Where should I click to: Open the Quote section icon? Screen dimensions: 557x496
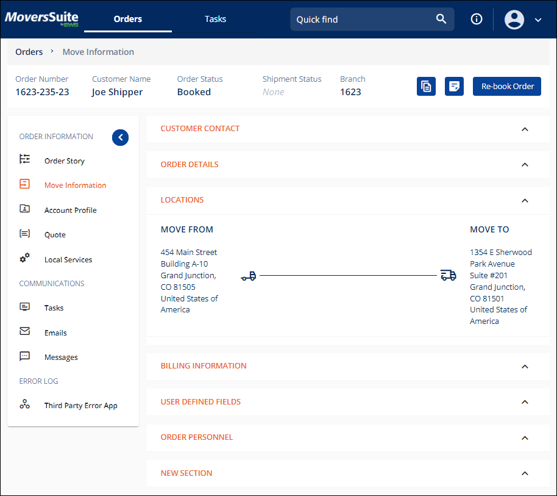[x=24, y=234]
